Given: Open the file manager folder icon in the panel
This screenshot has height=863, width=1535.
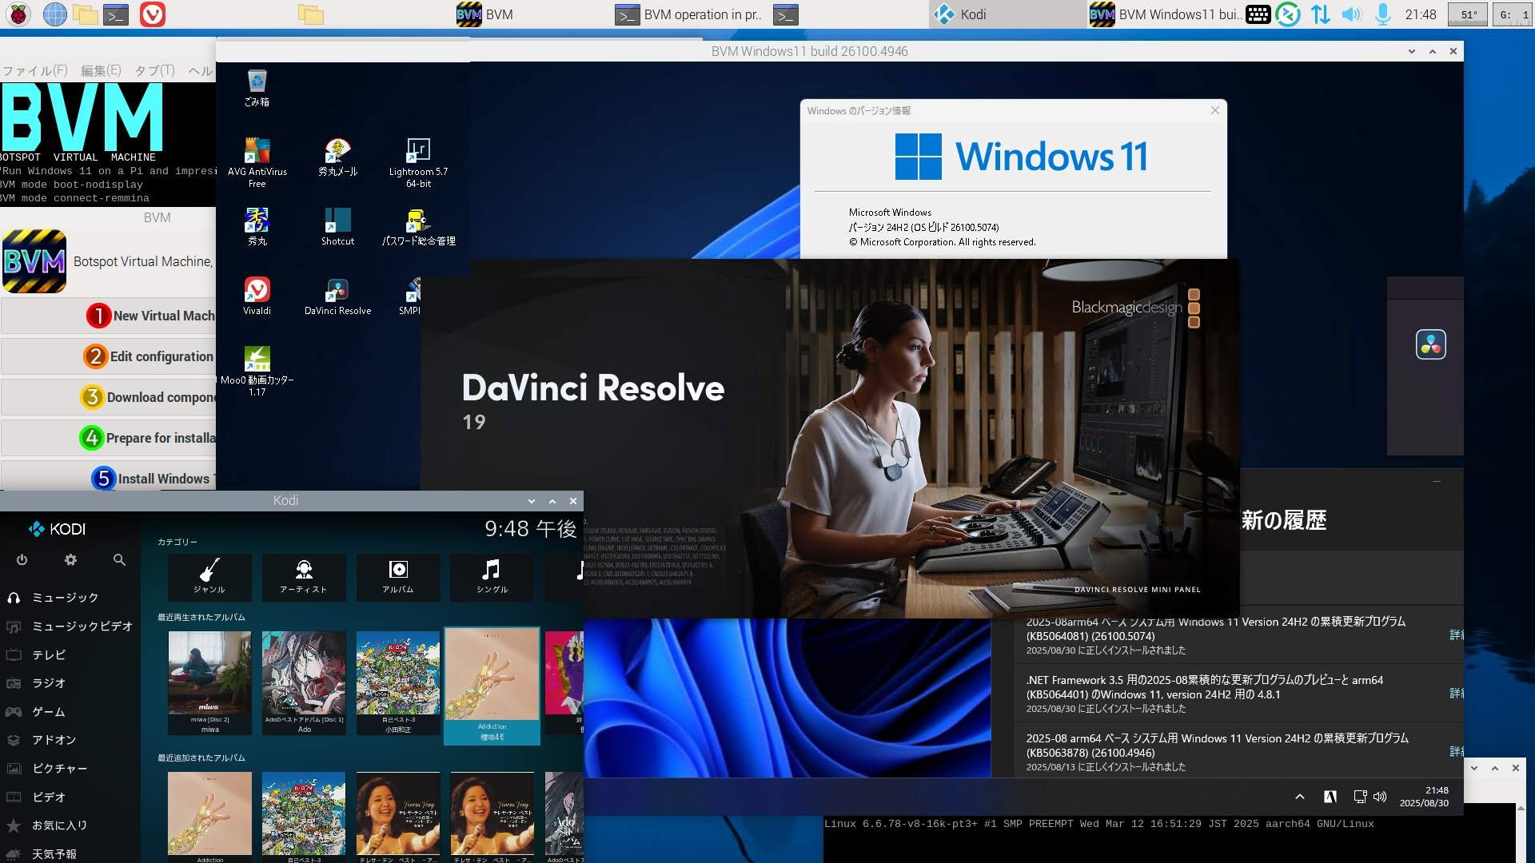Looking at the screenshot, I should [x=86, y=14].
